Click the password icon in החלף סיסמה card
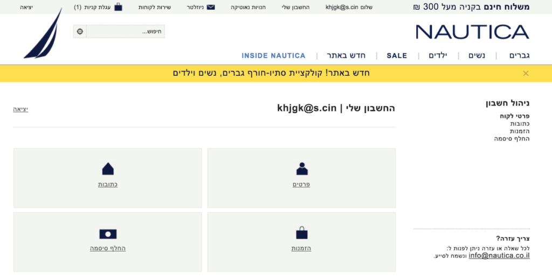 (108, 234)
